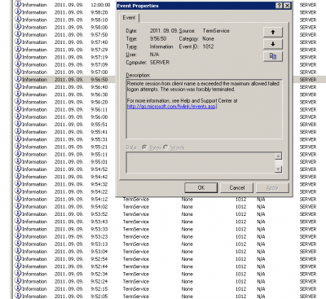The height and width of the screenshot is (299, 326).
Task: Click inside the empty Data box
Action: (x=200, y=162)
